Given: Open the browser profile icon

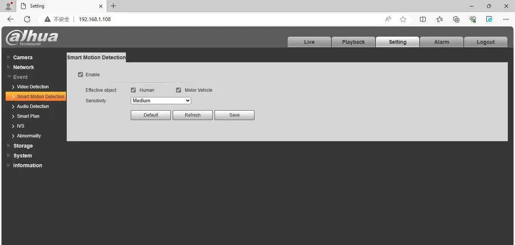Looking at the screenshot, I should 9,6.
